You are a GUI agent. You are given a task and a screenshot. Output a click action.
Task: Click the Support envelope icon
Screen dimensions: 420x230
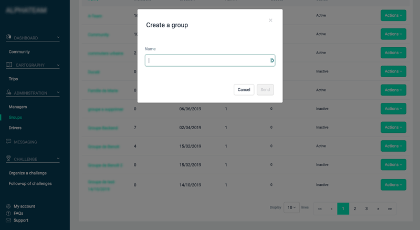point(8,220)
